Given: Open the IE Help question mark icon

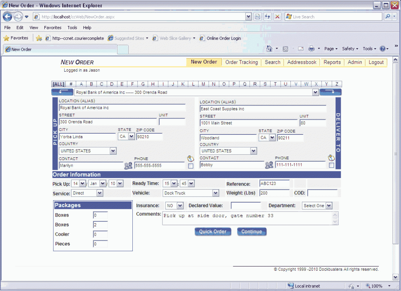Looking at the screenshot, I should pyautogui.click(x=382, y=49).
